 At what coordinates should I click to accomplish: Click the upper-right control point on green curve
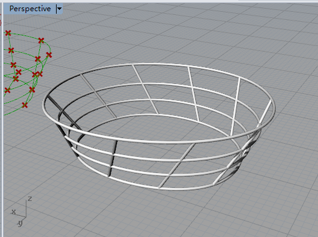41,40
